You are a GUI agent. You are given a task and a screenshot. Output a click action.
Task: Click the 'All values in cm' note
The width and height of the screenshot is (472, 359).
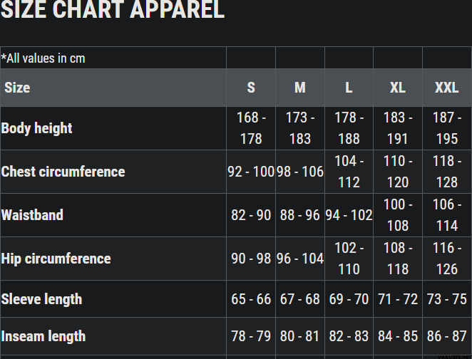click(x=43, y=58)
